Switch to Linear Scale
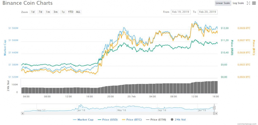 223,3
